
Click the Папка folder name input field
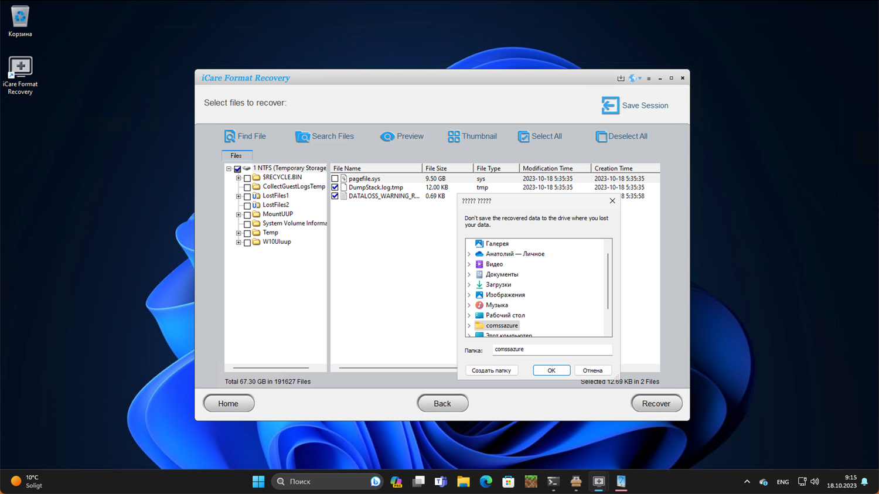click(x=552, y=350)
